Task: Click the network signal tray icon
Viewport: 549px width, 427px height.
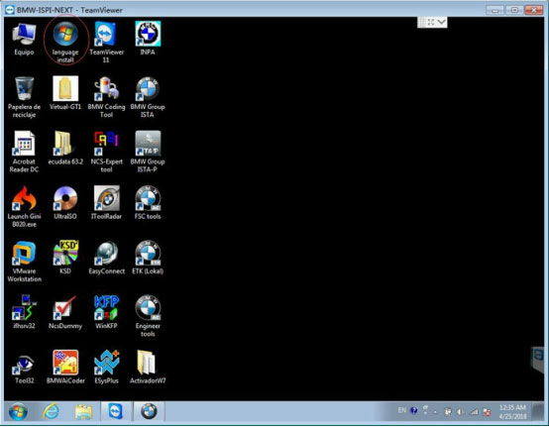Action: click(474, 412)
